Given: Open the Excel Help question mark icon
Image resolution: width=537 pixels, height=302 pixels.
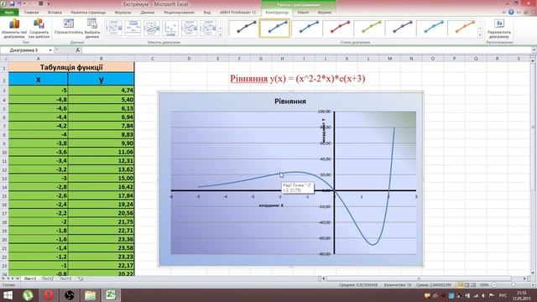Looking at the screenshot, I should point(511,12).
